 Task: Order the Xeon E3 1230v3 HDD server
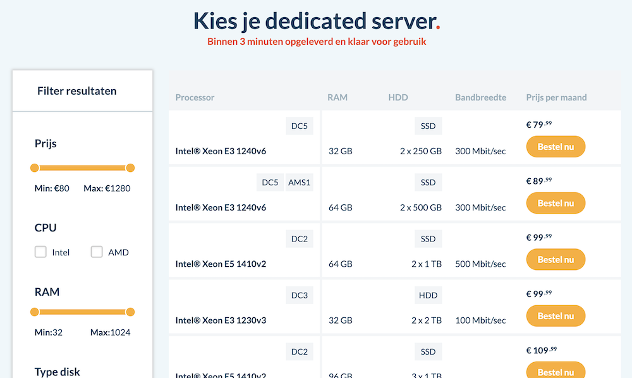[556, 315]
